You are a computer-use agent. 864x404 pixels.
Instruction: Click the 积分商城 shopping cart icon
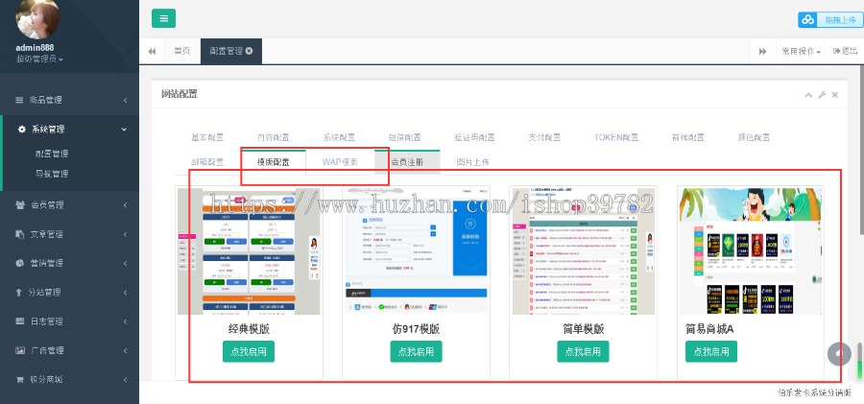pos(20,380)
